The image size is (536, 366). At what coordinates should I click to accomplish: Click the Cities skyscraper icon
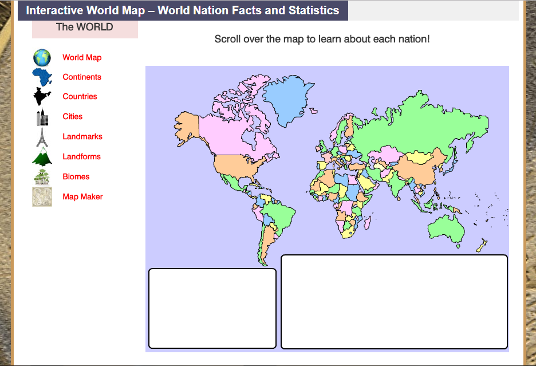[x=41, y=116]
